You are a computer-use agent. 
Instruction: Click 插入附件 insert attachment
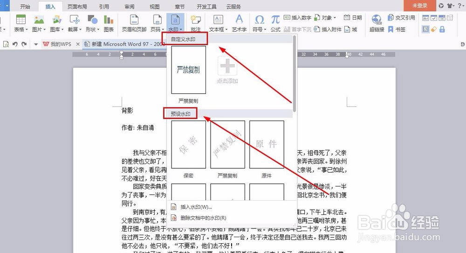point(328,29)
